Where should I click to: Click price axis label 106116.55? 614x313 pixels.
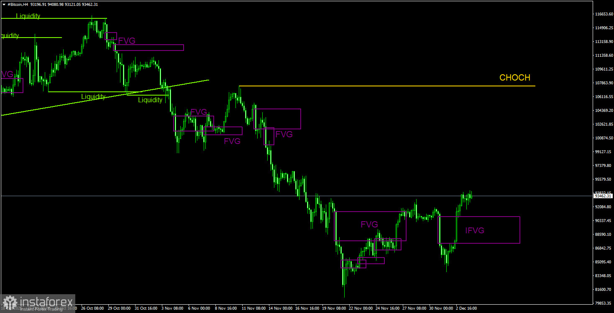coord(604,97)
